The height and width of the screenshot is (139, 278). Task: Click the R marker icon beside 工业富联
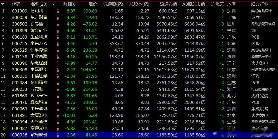(58, 58)
